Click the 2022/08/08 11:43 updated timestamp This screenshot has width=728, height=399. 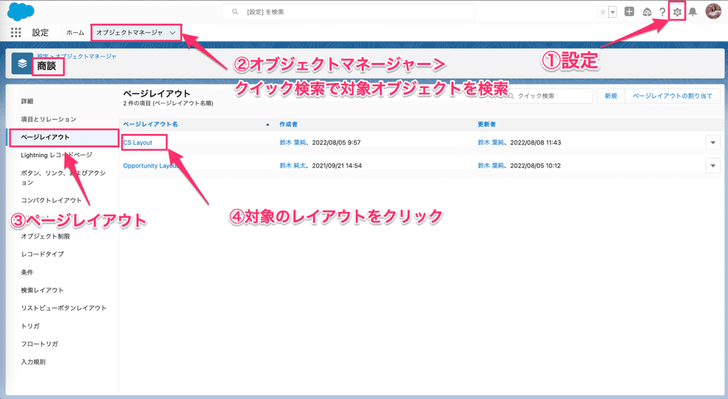536,142
